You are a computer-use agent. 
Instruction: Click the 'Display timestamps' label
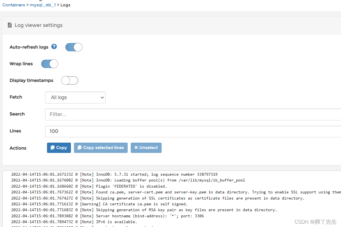pyautogui.click(x=31, y=80)
